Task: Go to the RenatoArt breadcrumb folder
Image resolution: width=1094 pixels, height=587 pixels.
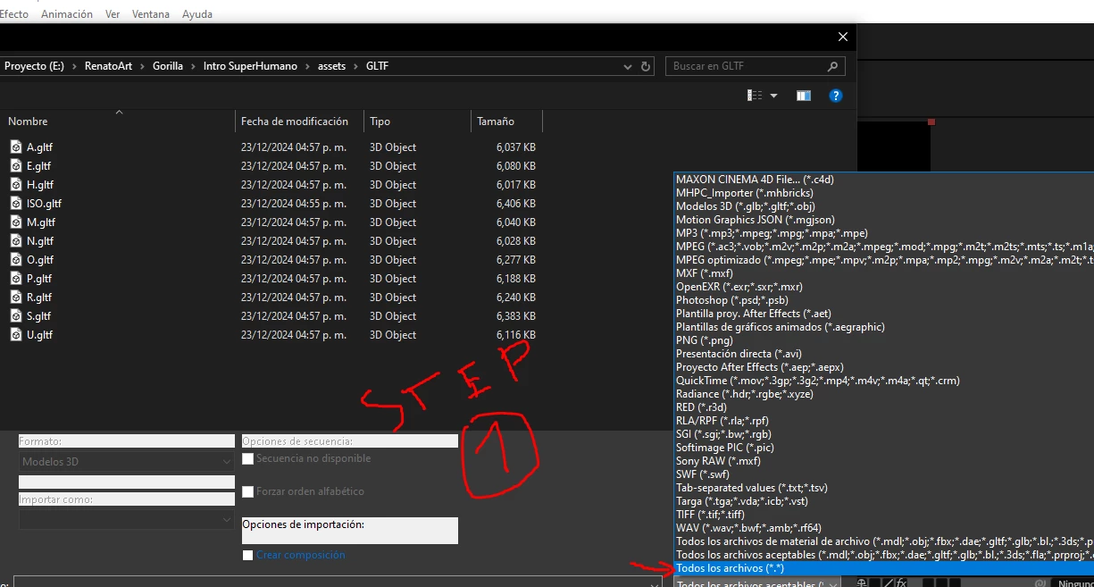Action: pos(108,66)
